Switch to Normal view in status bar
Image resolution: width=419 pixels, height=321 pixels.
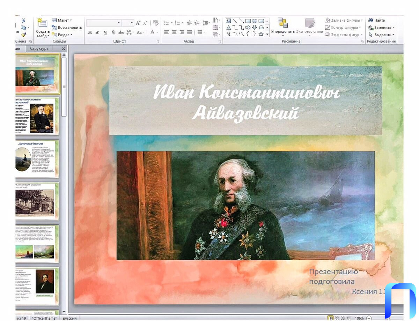pyautogui.click(x=330, y=318)
